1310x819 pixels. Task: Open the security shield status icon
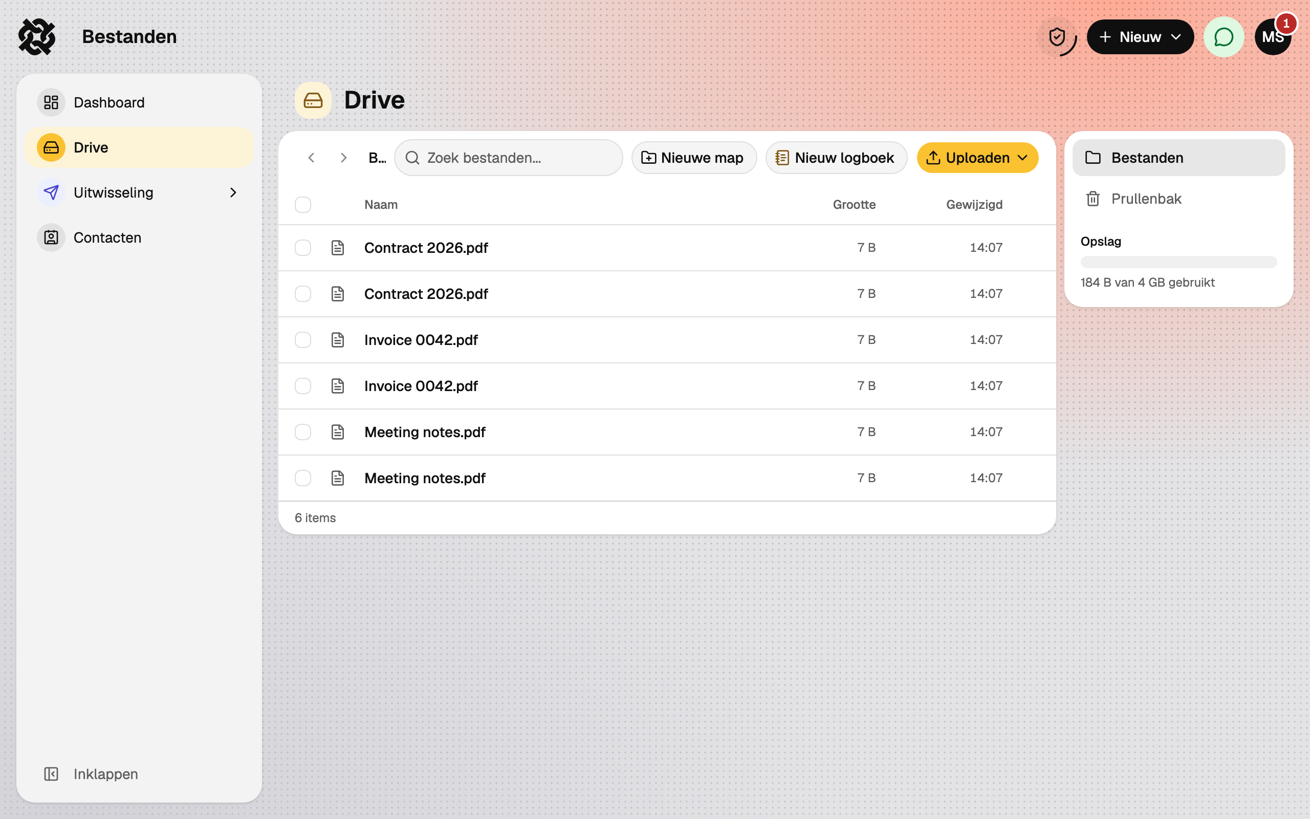[1057, 37]
